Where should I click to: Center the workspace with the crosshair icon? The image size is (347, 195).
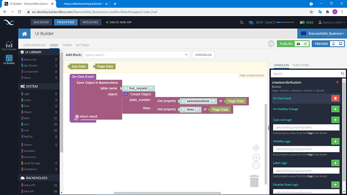tap(256, 148)
